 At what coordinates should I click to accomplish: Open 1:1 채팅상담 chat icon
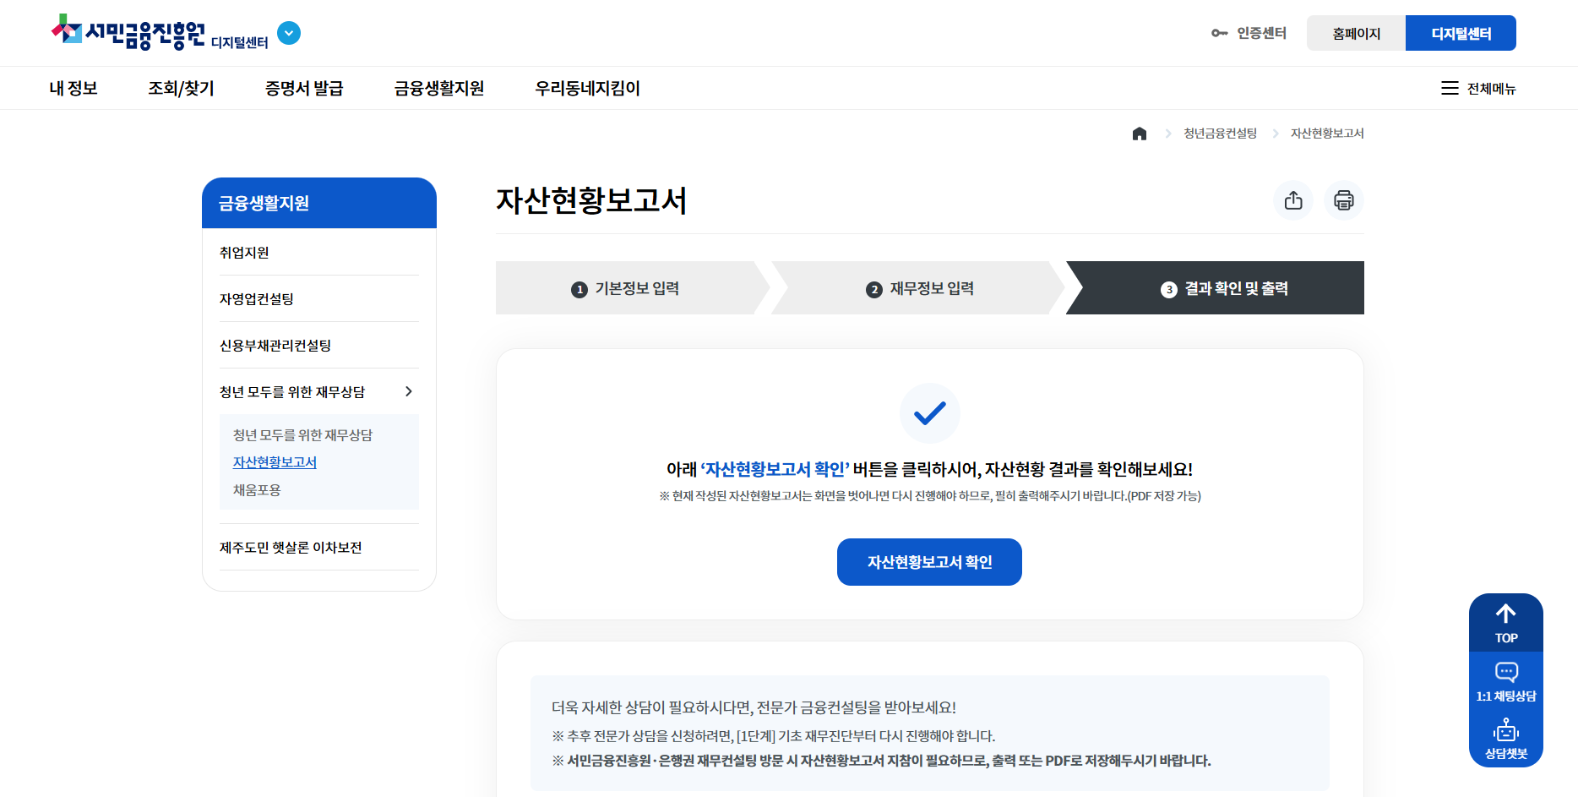pyautogui.click(x=1505, y=672)
